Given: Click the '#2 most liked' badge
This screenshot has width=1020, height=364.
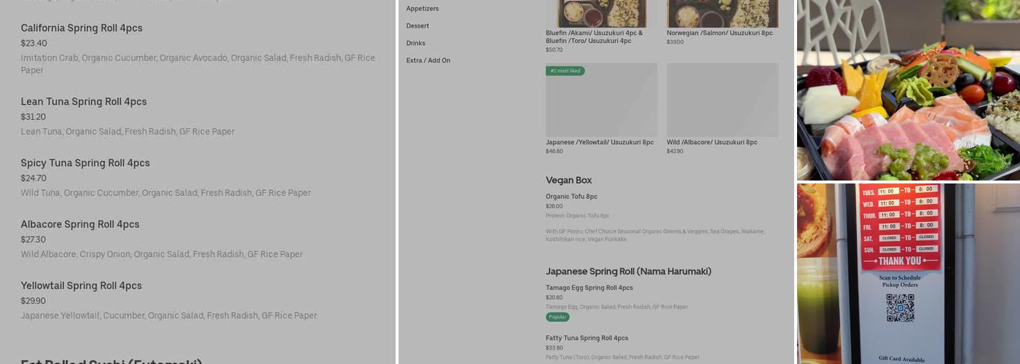Looking at the screenshot, I should (x=565, y=71).
